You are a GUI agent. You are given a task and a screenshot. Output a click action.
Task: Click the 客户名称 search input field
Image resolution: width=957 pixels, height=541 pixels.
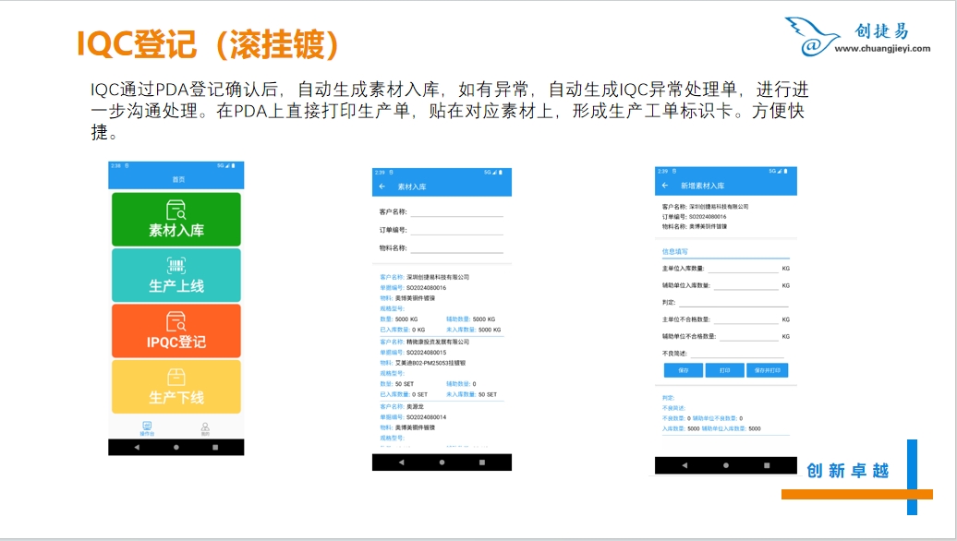(x=456, y=211)
